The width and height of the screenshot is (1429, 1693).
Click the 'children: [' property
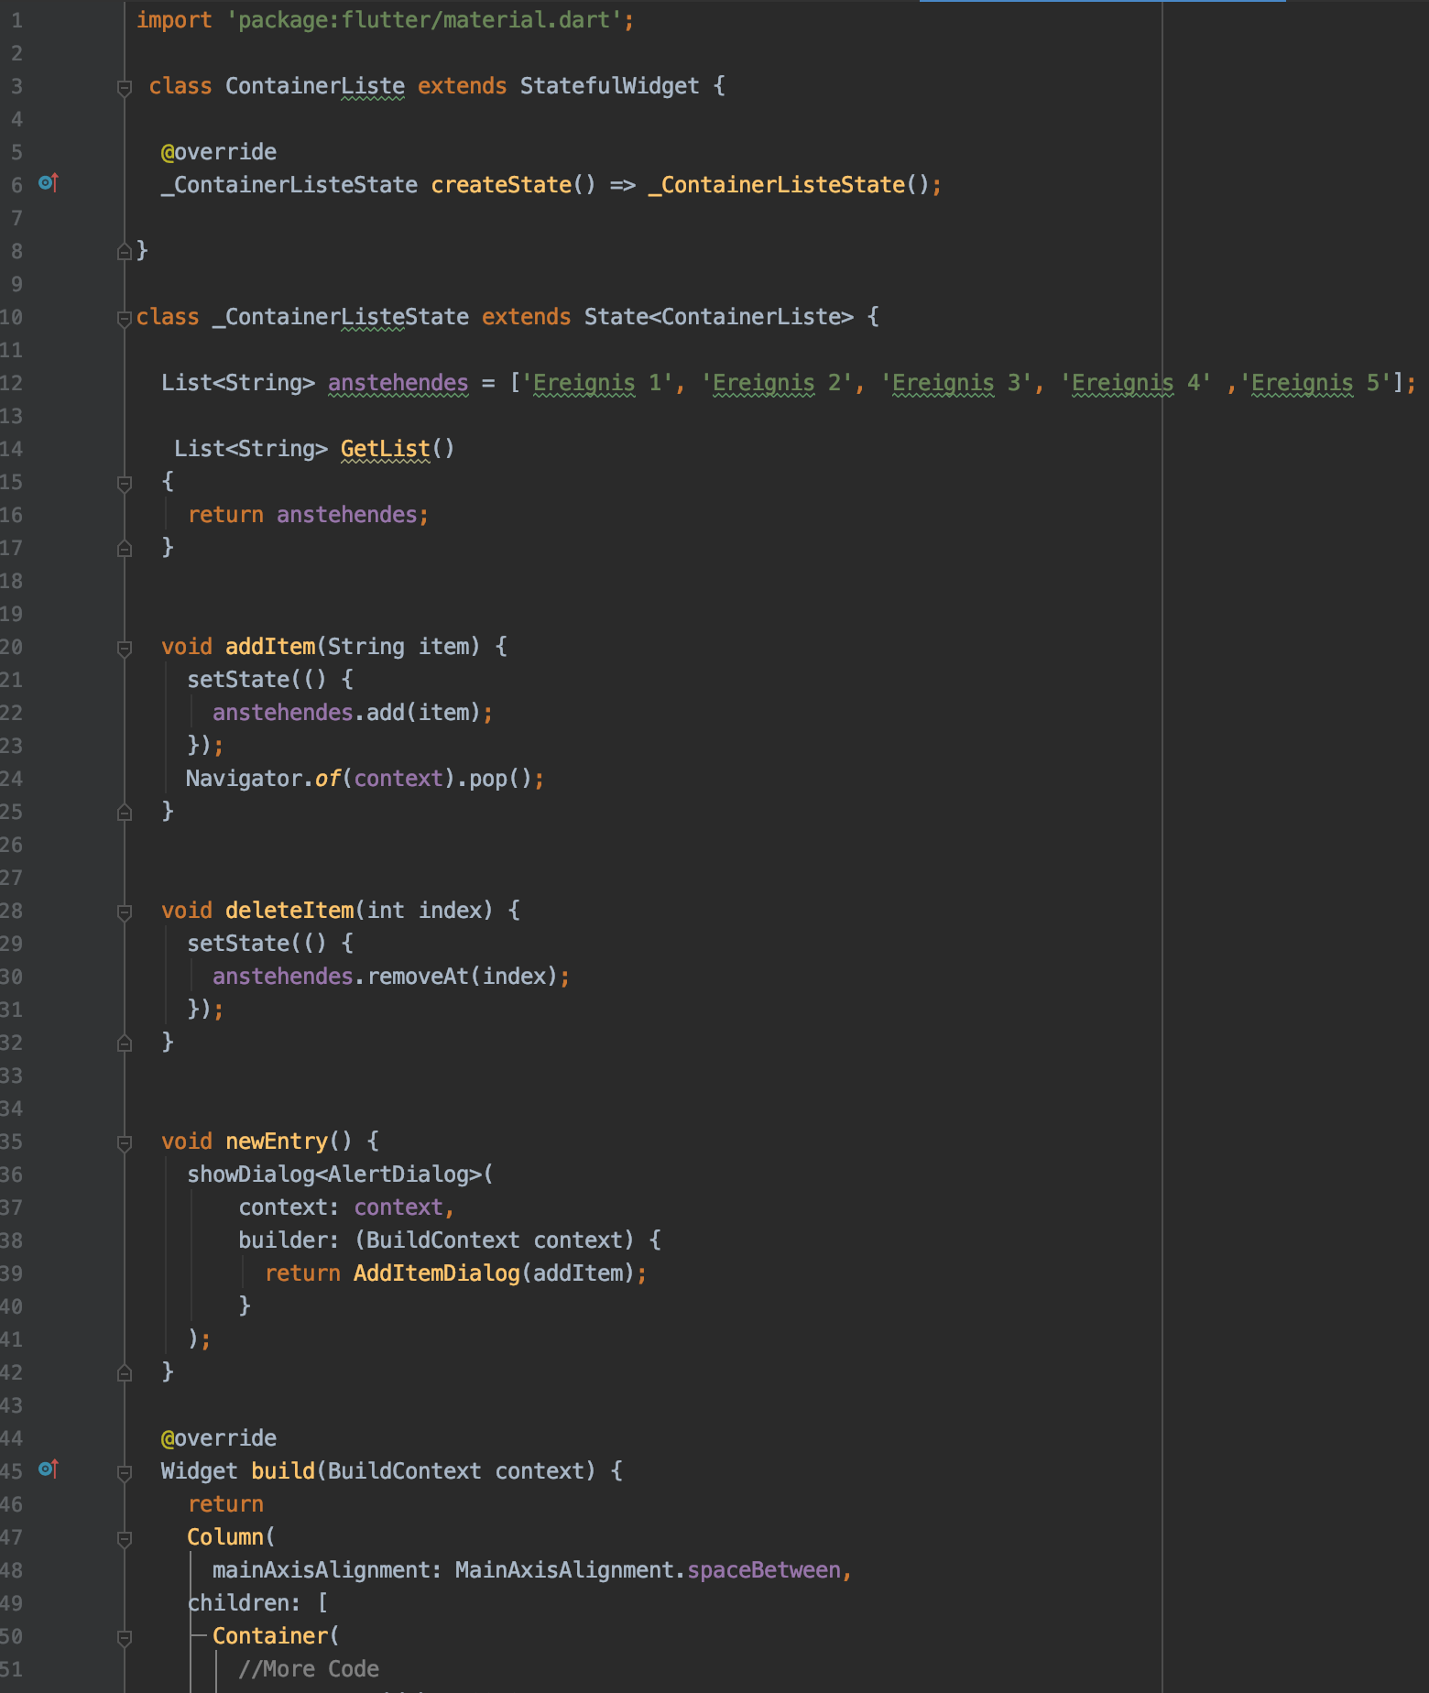(x=257, y=1603)
